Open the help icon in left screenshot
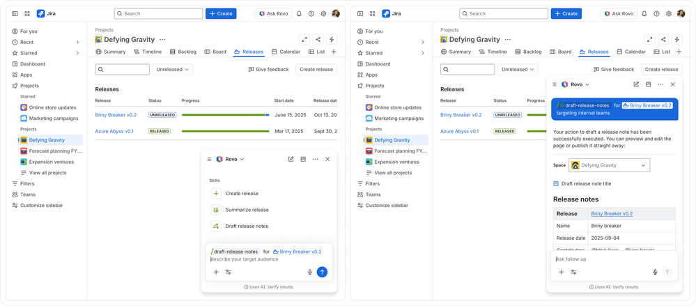This screenshot has width=696, height=306. coord(311,14)
